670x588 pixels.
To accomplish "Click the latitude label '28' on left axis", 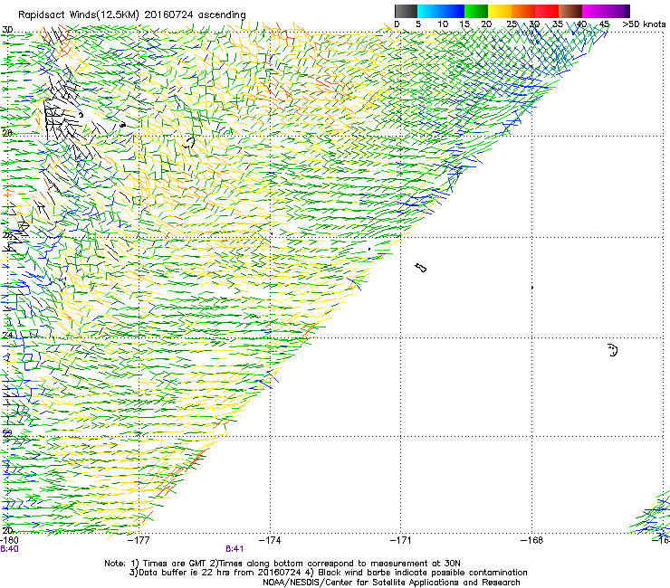I will tap(7, 133).
